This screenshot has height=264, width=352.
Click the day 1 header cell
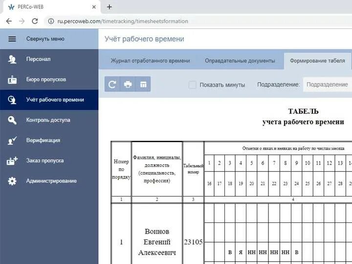(209, 163)
